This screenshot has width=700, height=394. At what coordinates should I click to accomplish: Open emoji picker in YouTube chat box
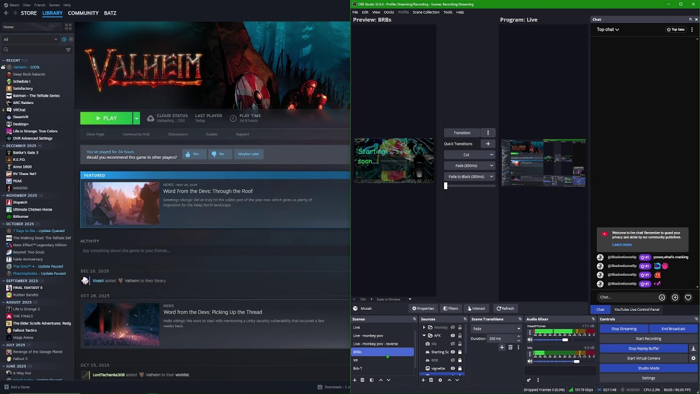[x=662, y=297]
